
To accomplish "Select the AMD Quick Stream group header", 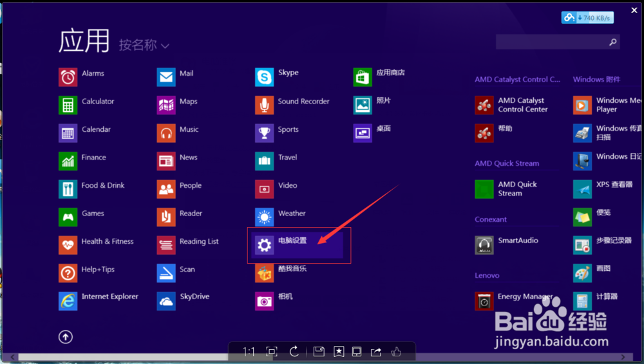I will (507, 163).
